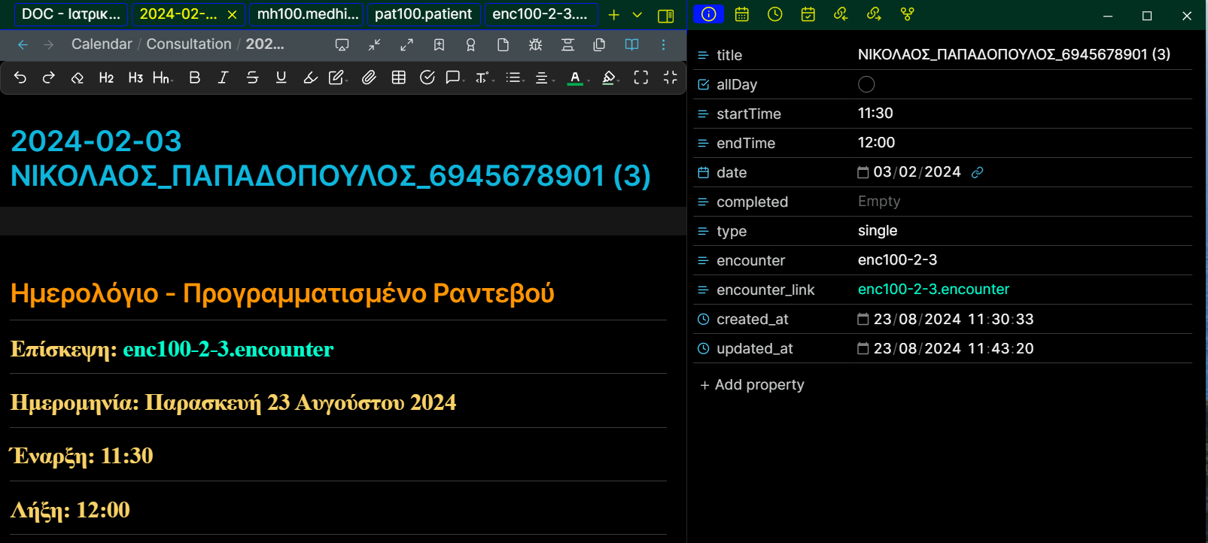The height and width of the screenshot is (543, 1208).
Task: Show the backlinks panel
Action: coord(841,14)
